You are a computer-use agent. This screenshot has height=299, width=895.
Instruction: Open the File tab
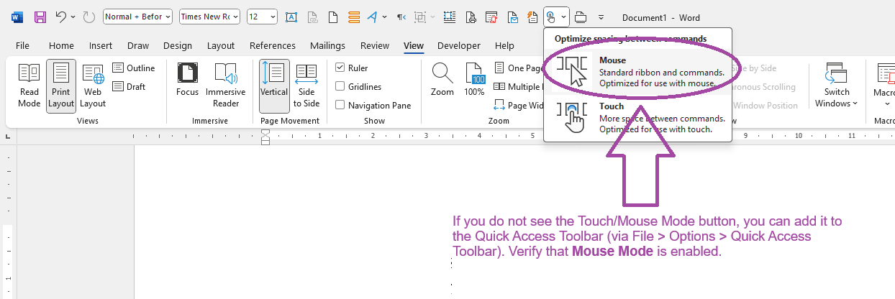point(22,45)
